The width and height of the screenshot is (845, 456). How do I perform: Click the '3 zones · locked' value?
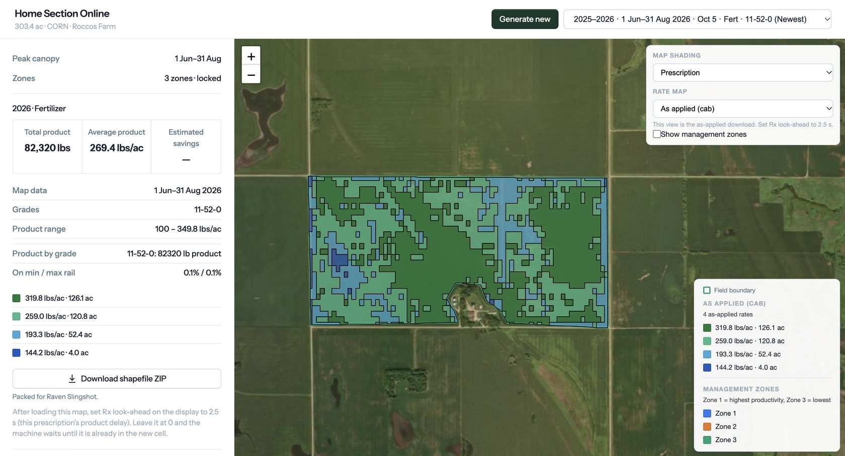pos(193,78)
